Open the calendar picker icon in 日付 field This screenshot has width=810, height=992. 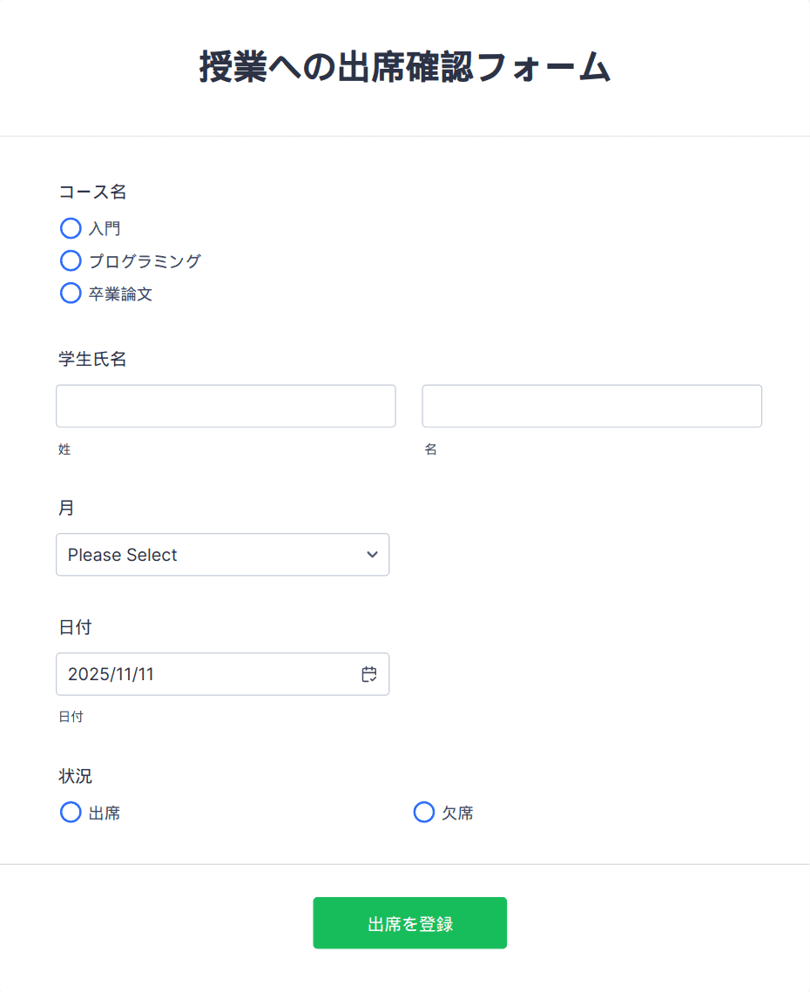click(x=369, y=674)
